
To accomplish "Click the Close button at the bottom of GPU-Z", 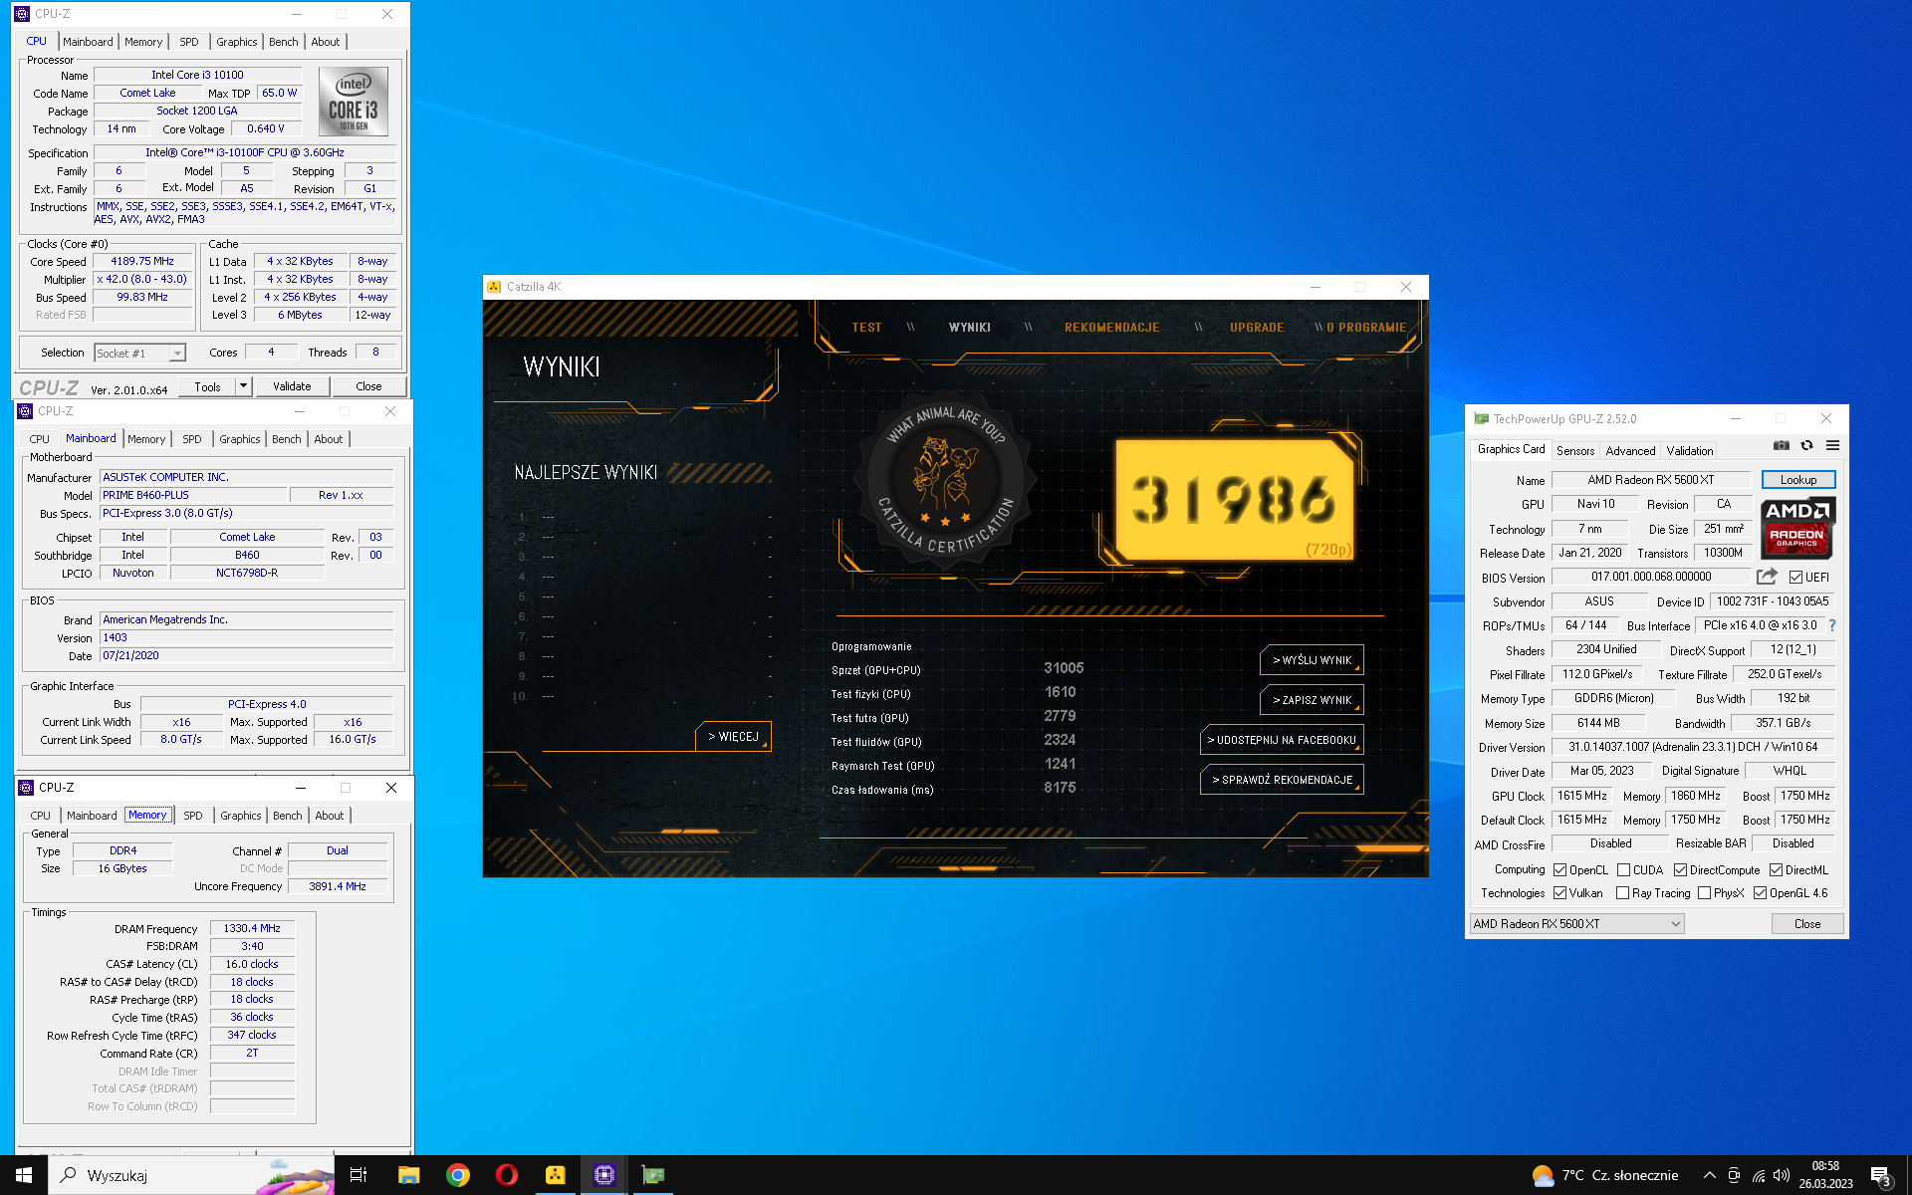I will [1807, 924].
